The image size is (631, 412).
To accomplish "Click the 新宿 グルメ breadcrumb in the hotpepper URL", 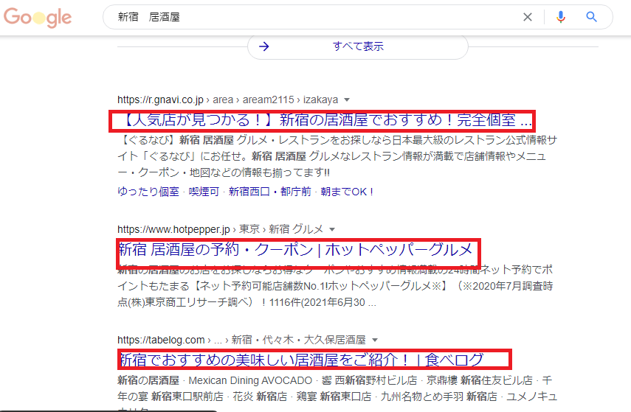I will coord(296,229).
